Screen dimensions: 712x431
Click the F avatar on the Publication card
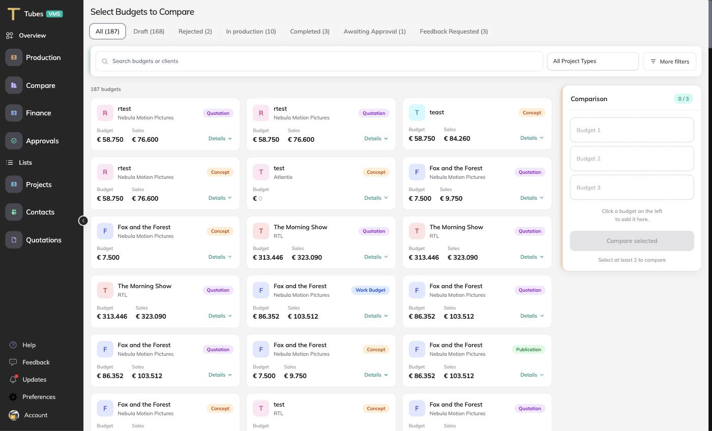tap(417, 349)
